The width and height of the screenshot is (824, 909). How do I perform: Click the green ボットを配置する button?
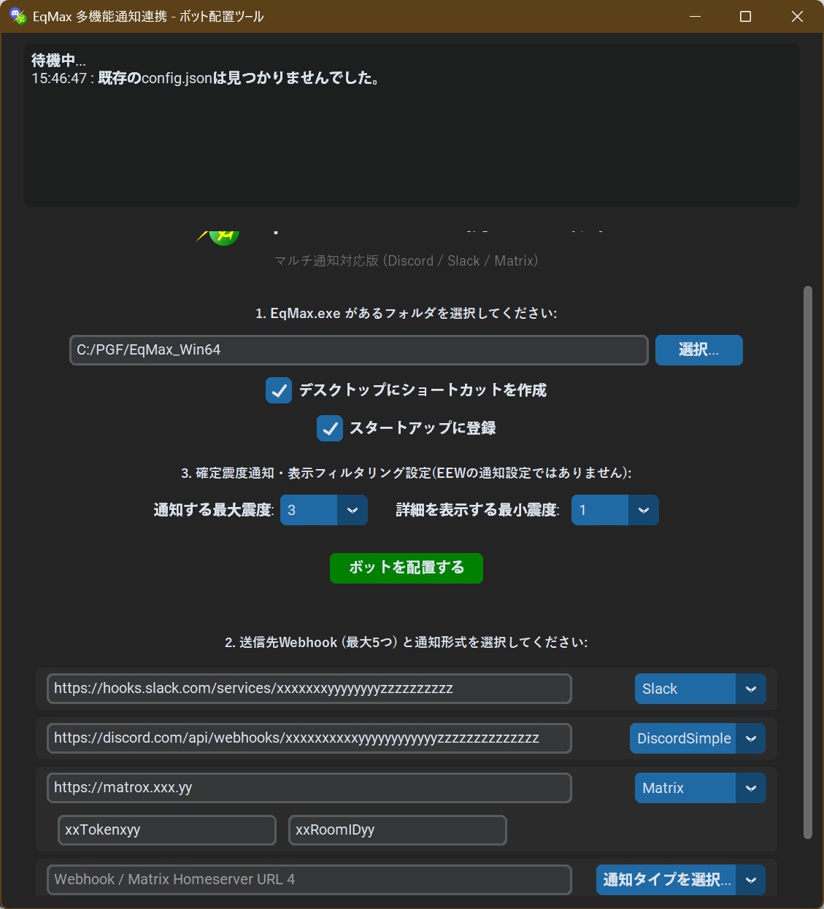(x=406, y=568)
